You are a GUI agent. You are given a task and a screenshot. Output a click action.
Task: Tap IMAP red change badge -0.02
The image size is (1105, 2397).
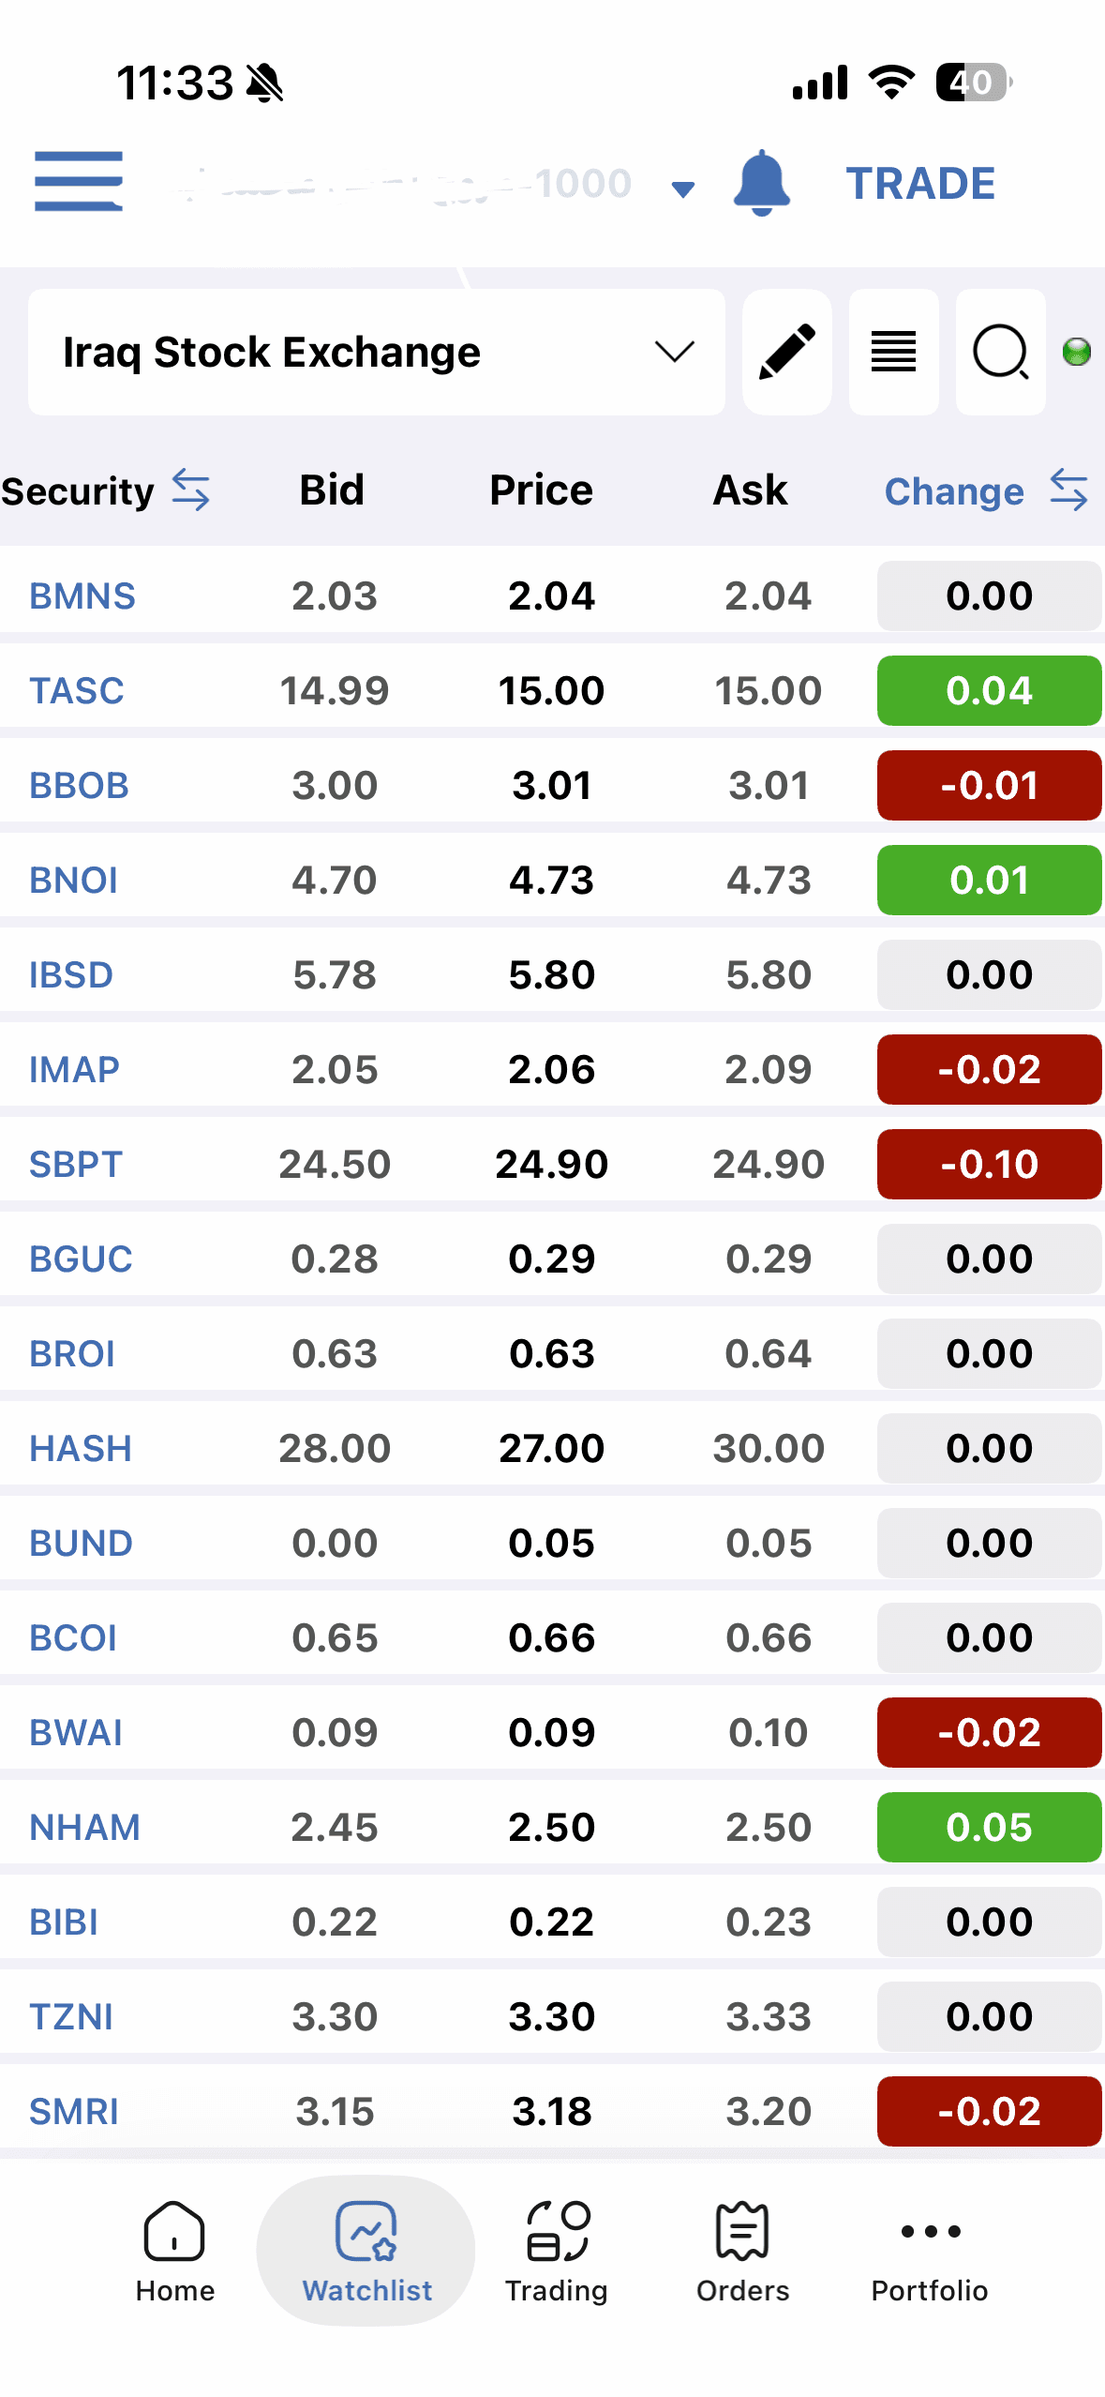[x=989, y=1069]
